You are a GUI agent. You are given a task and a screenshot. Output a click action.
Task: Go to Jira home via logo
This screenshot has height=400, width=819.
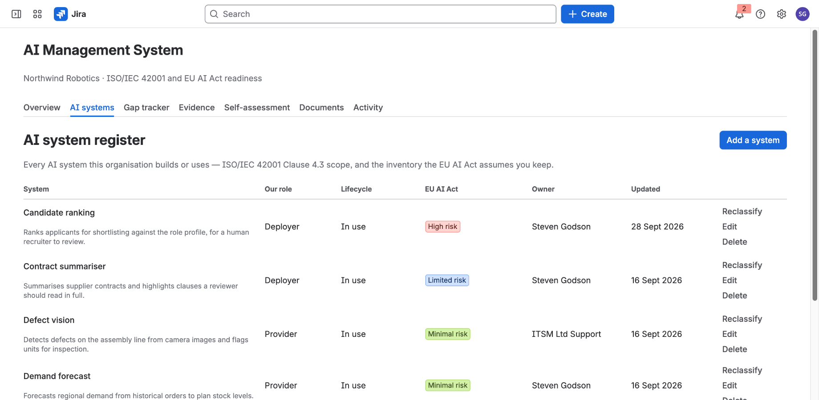click(x=70, y=14)
